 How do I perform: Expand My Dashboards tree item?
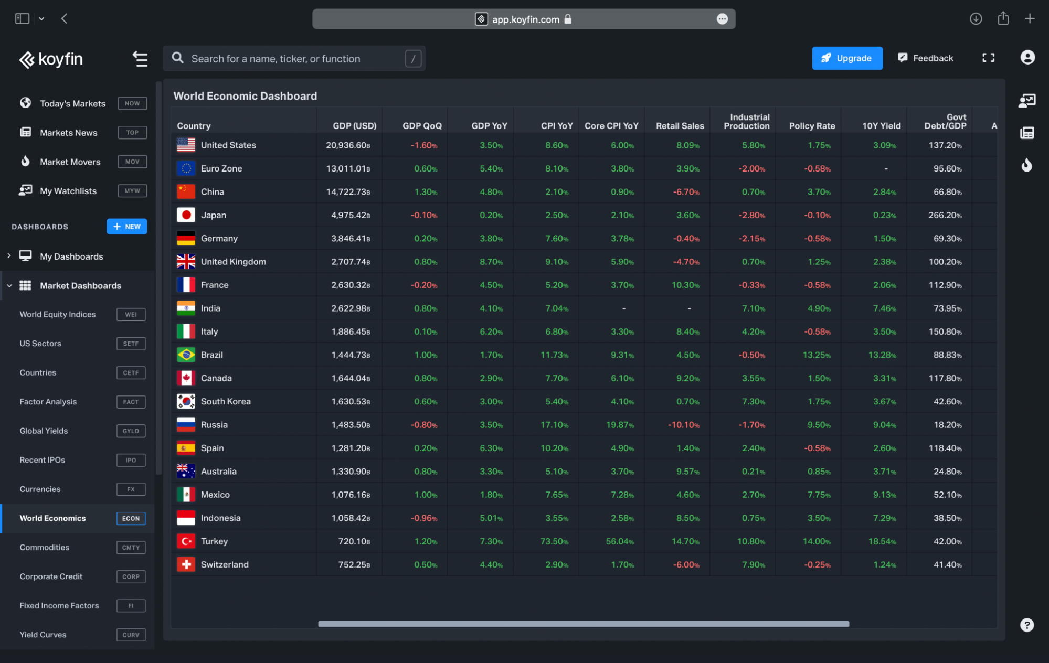coord(8,256)
